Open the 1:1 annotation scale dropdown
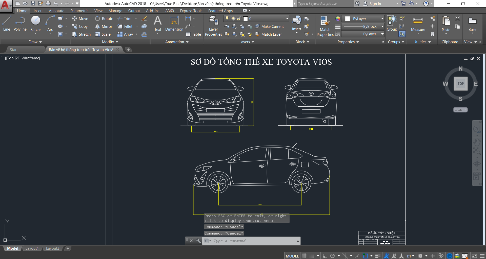 point(411,256)
